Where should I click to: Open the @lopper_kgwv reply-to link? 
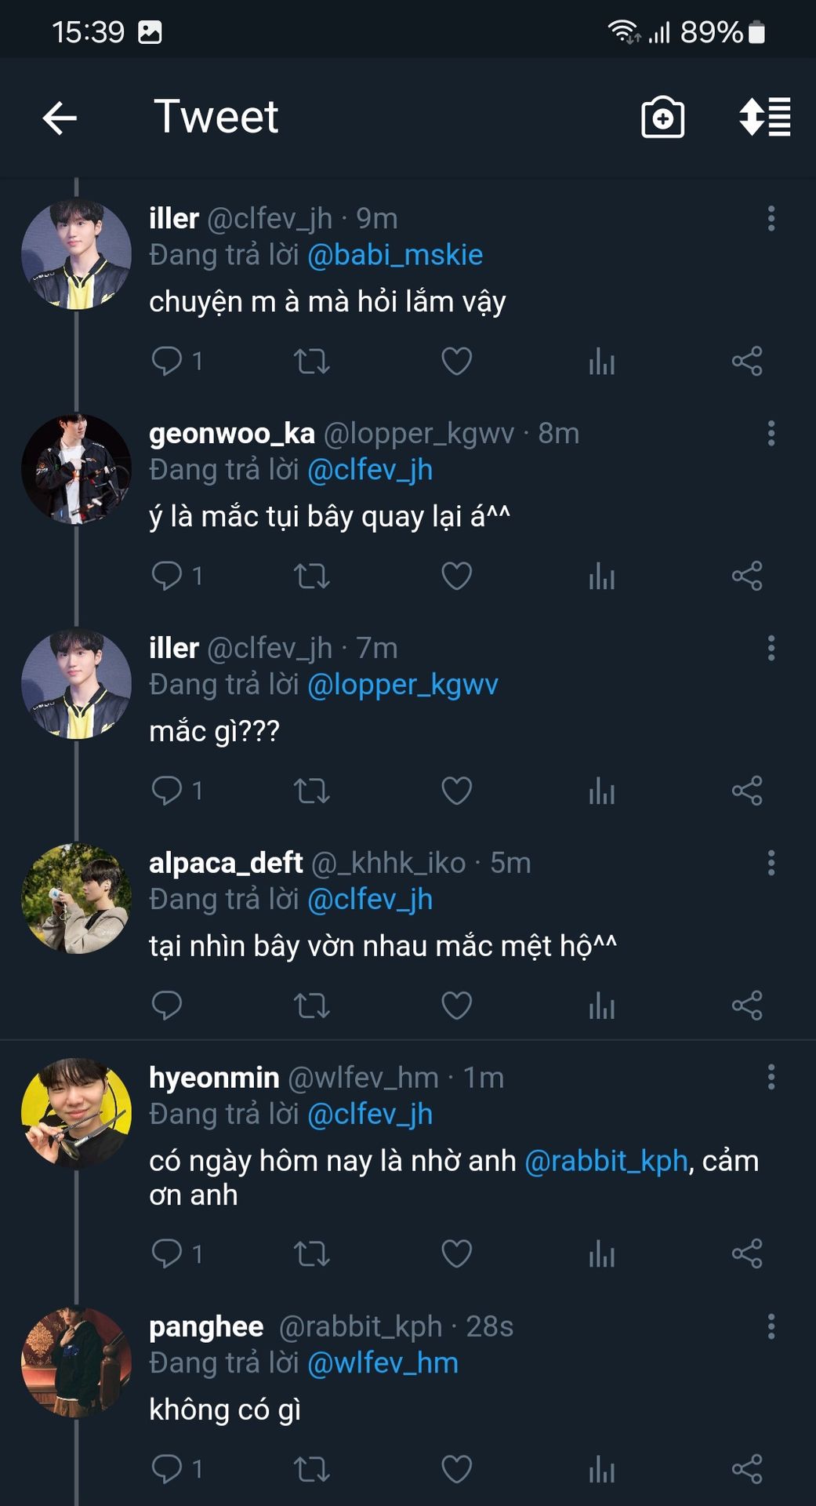403,685
